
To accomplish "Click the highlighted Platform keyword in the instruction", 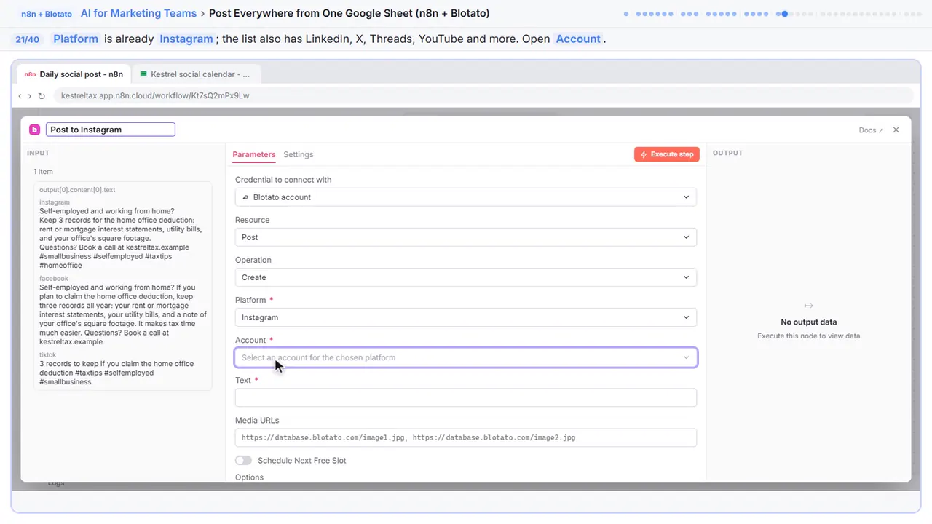I will point(76,39).
